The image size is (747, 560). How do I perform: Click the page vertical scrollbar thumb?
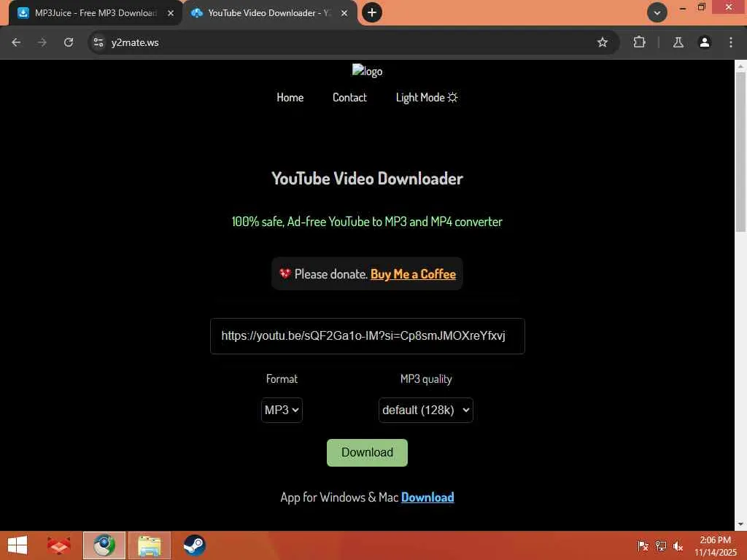[740, 152]
